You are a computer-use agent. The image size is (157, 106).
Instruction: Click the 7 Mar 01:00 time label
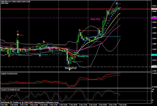(123, 105)
